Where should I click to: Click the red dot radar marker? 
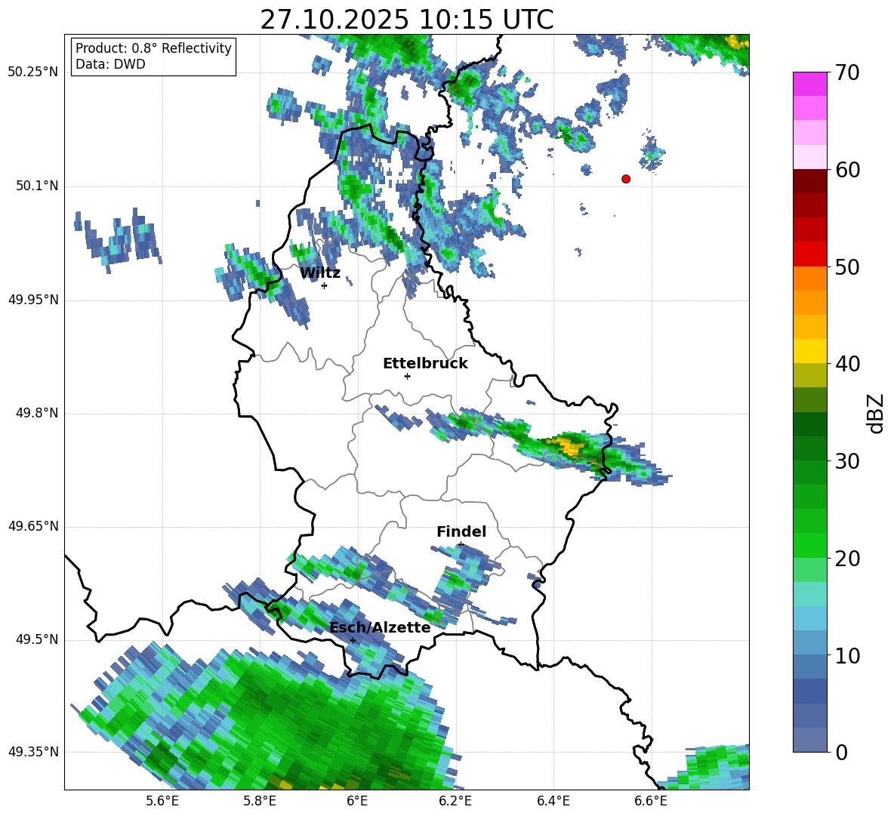coord(625,179)
